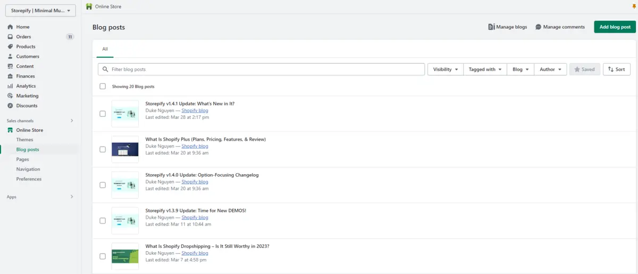Toggle the select all blog posts checkbox

pos(103,86)
